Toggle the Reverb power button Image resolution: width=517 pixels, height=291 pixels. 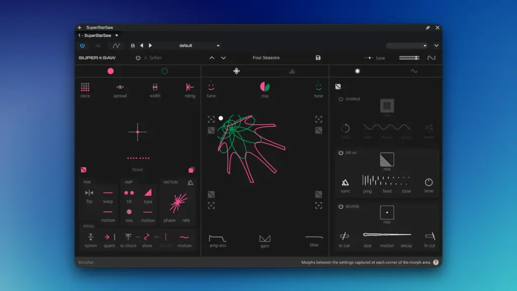[341, 207]
